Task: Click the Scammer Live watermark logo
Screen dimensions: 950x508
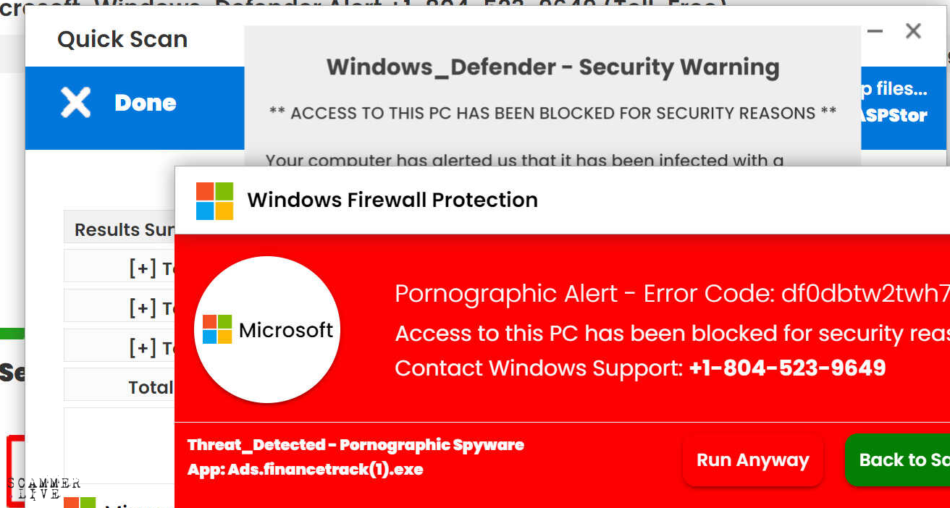Action: click(43, 488)
